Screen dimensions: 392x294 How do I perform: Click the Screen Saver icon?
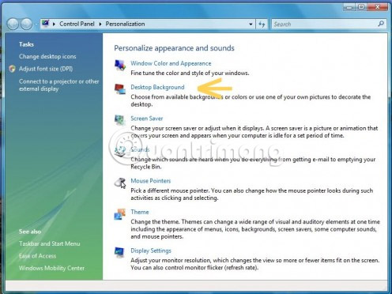[120, 120]
